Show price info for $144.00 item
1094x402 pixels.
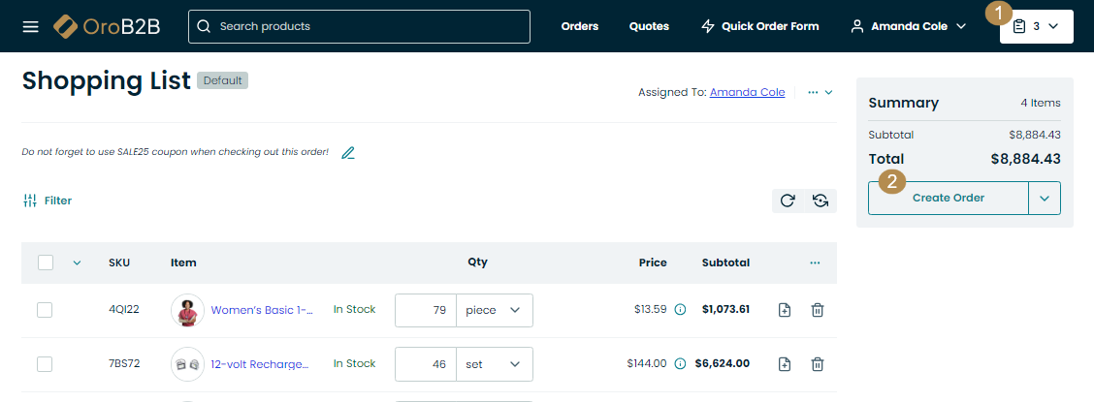coord(680,364)
